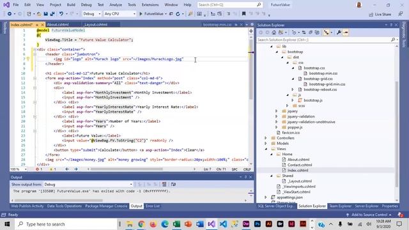The image size is (409, 230).
Task: Open the Build menu
Action: [x=71, y=4]
